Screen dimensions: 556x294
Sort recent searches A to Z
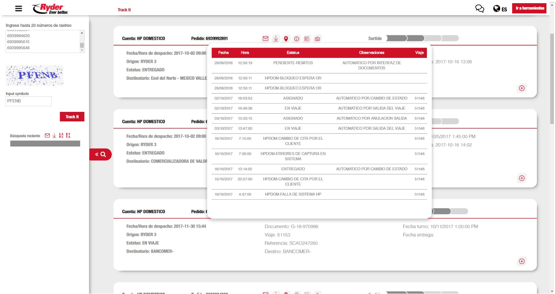pyautogui.click(x=61, y=136)
